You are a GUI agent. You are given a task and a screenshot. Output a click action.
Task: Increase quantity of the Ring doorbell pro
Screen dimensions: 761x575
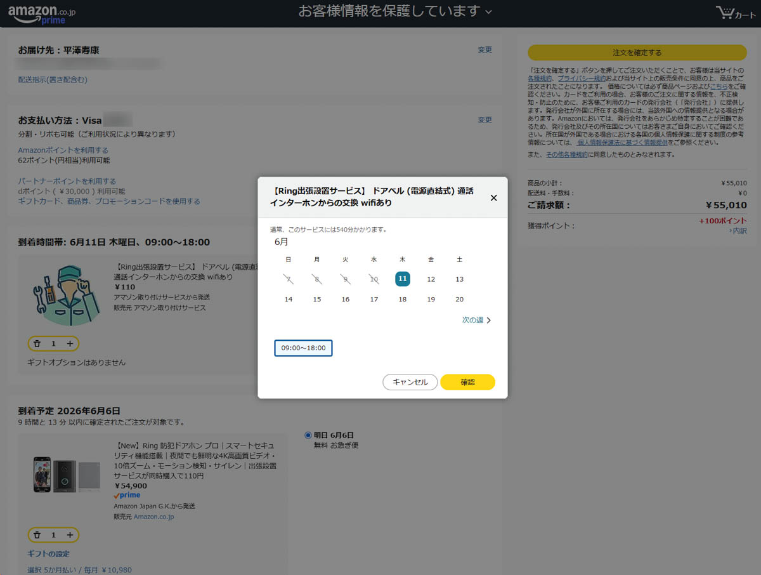[x=70, y=535]
